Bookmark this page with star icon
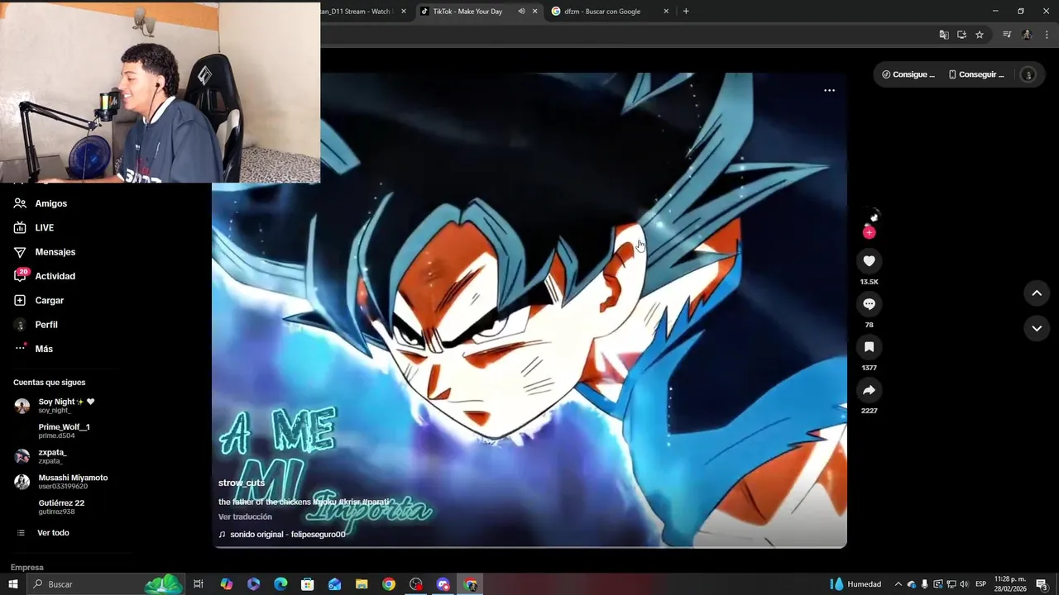Image resolution: width=1059 pixels, height=595 pixels. click(x=980, y=35)
